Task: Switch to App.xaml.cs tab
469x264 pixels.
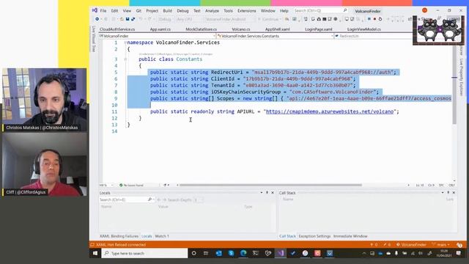Action: pyautogui.click(x=160, y=29)
